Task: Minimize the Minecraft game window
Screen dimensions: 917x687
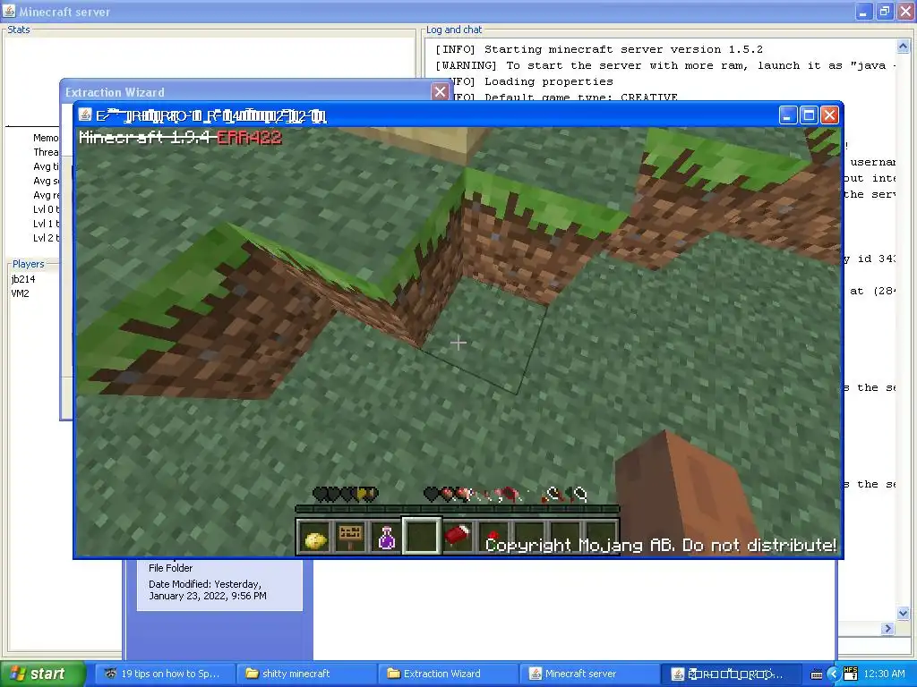Action: tap(788, 115)
